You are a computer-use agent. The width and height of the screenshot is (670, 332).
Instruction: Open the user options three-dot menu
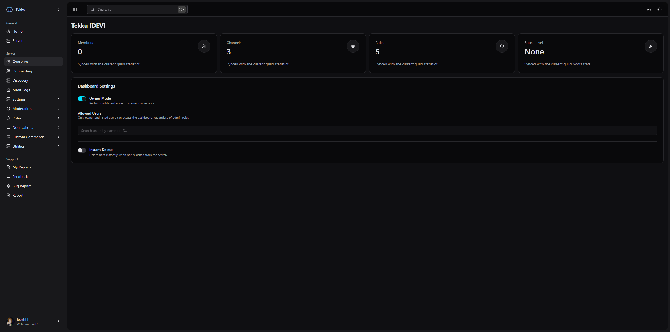click(x=58, y=322)
